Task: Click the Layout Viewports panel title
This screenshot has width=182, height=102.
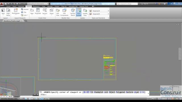Action: click(20, 18)
